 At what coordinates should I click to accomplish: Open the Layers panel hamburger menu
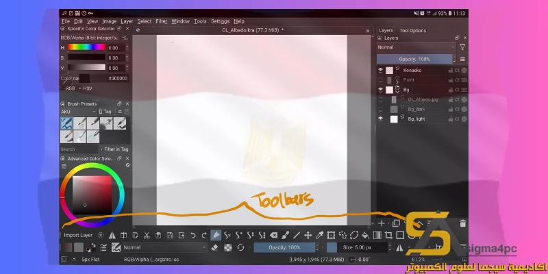(462, 59)
